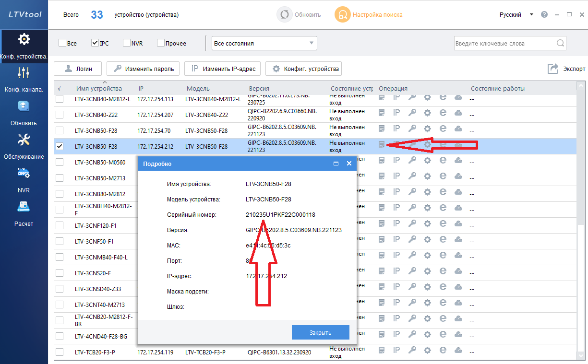The height and width of the screenshot is (364, 588).
Task: Open web browser icon for LTV-TCB20-F3-P
Action: tap(443, 351)
